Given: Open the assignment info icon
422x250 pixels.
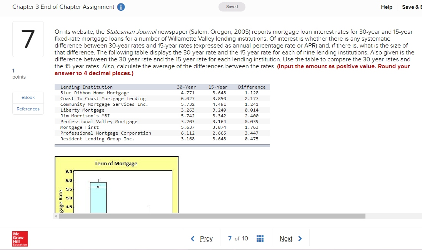Looking at the screenshot, I should (x=121, y=7).
